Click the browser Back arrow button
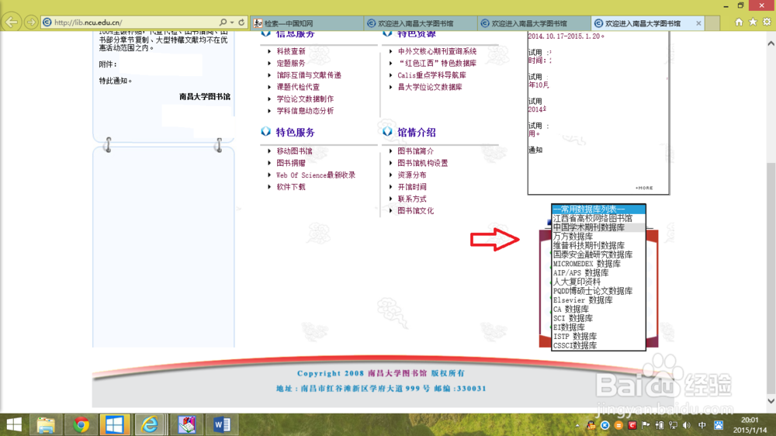 (12, 22)
